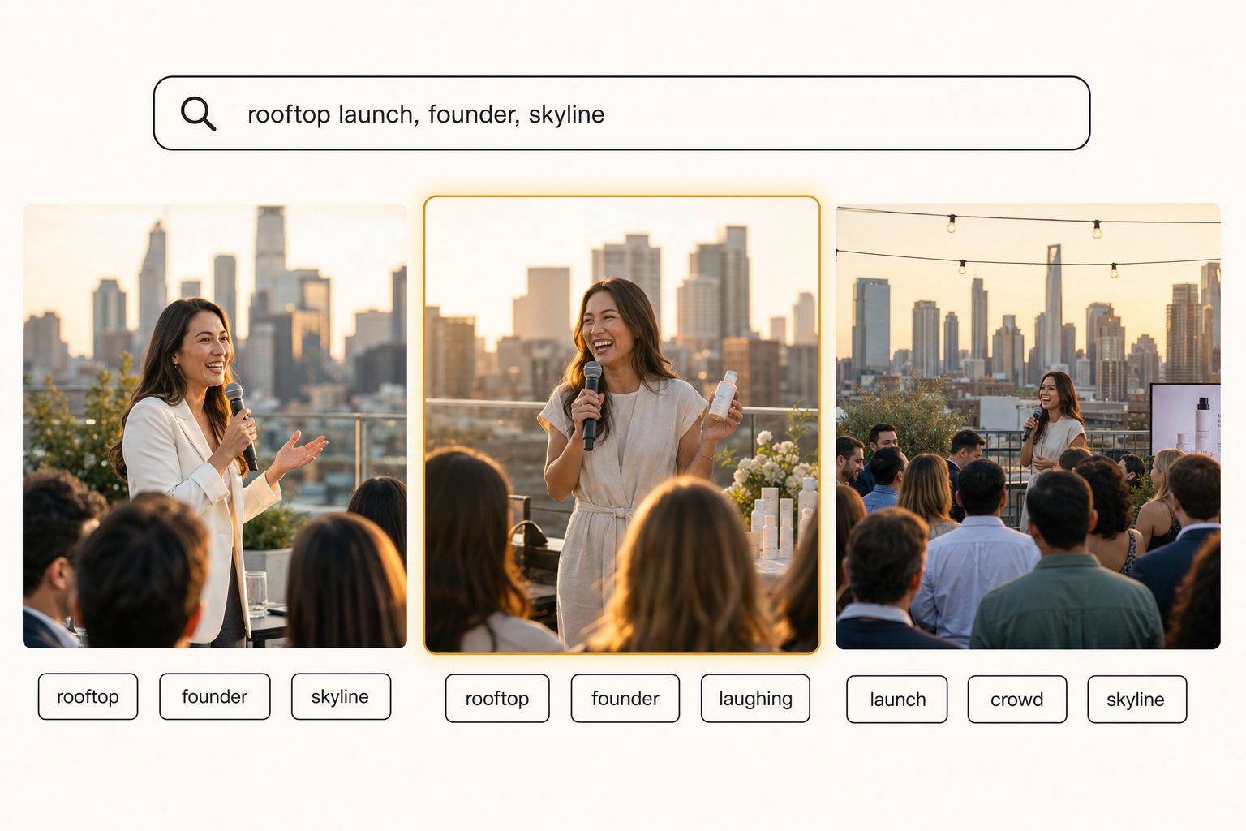Image resolution: width=1246 pixels, height=831 pixels.
Task: Select the "rooftop" tag under the highlighted photo
Action: [497, 698]
